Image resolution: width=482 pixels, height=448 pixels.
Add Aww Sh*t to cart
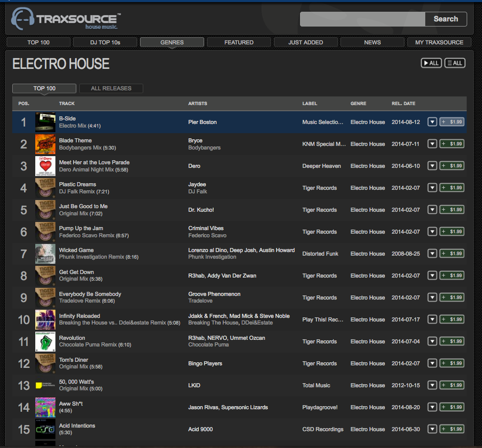pos(451,407)
